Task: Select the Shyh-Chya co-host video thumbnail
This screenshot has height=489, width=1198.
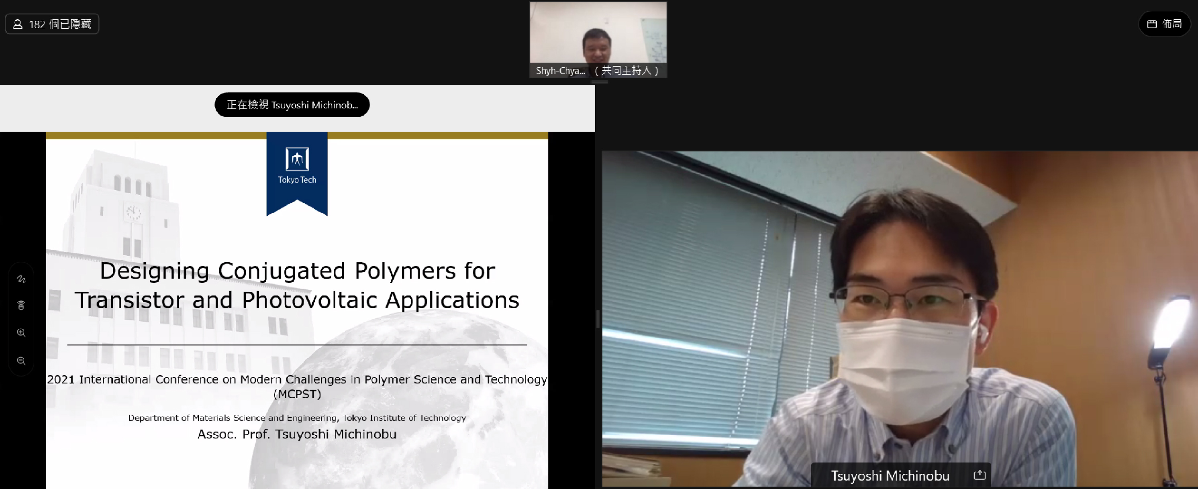Action: click(x=598, y=39)
